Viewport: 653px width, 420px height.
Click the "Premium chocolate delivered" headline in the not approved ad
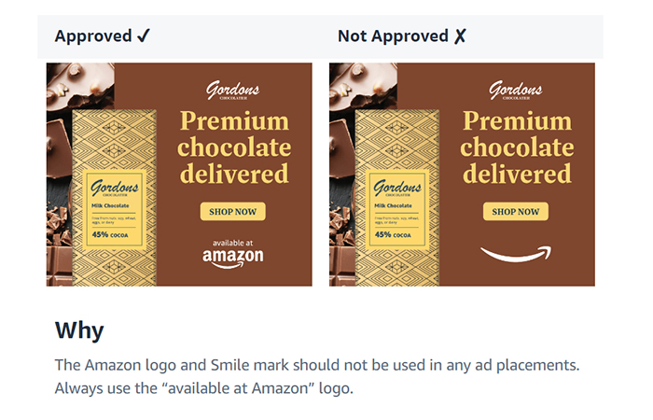pos(517,147)
